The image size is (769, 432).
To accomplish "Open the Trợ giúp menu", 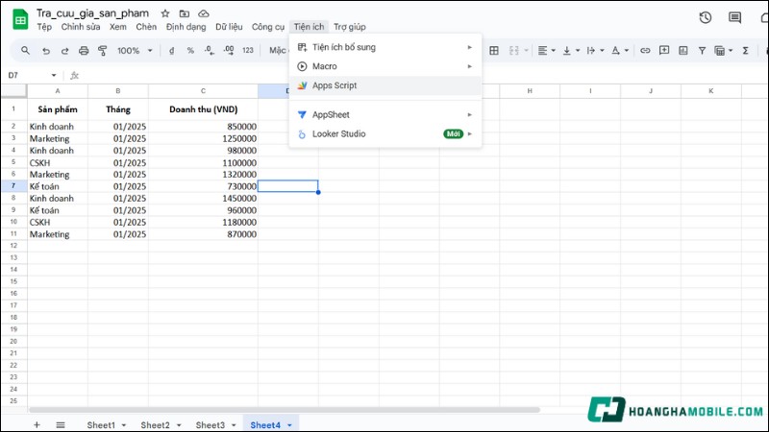I will pyautogui.click(x=350, y=27).
